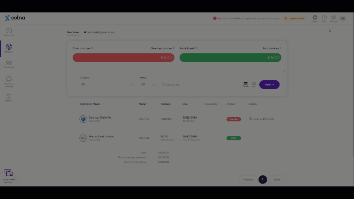The width and height of the screenshot is (354, 199).
Task: Open Products & Services sidebar icon
Action: click(9, 81)
